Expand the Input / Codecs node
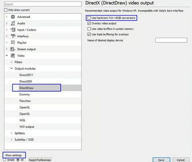 pyautogui.click(x=7, y=30)
